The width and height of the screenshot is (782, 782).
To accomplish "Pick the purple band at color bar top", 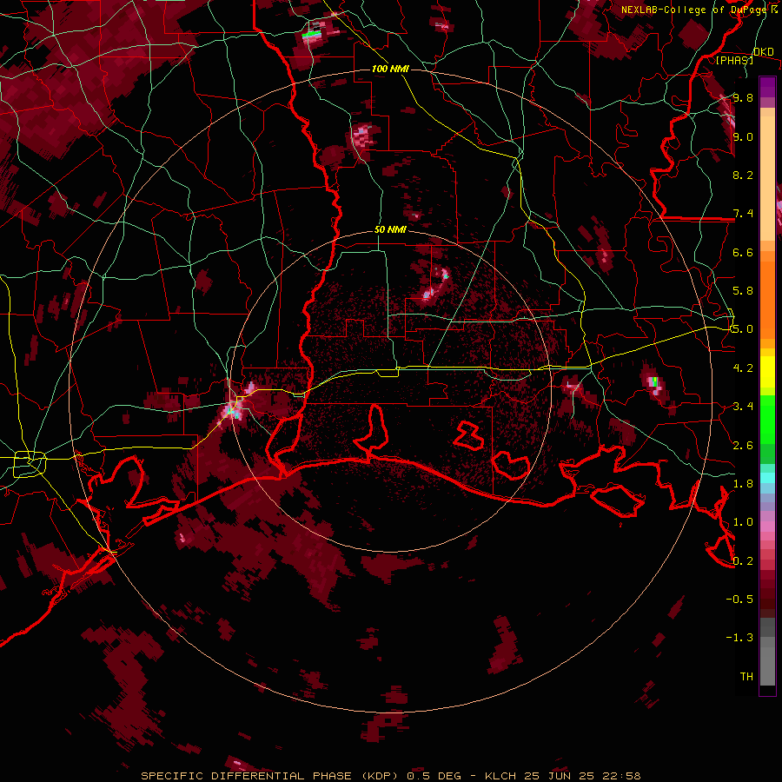I will (x=767, y=87).
